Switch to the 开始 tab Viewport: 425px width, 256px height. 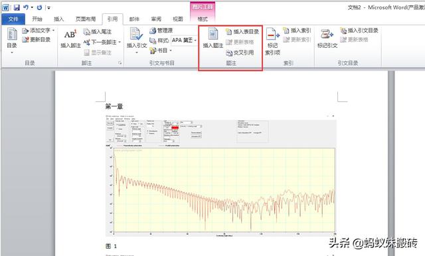click(37, 19)
